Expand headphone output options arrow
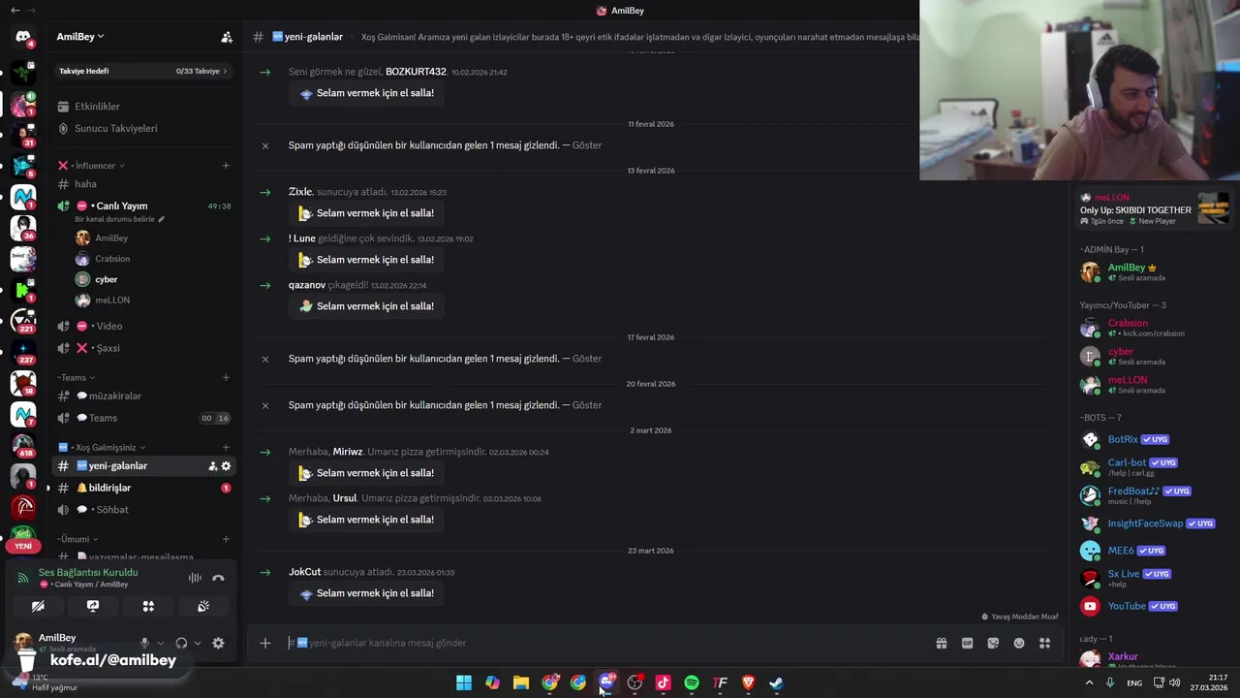 [x=198, y=643]
